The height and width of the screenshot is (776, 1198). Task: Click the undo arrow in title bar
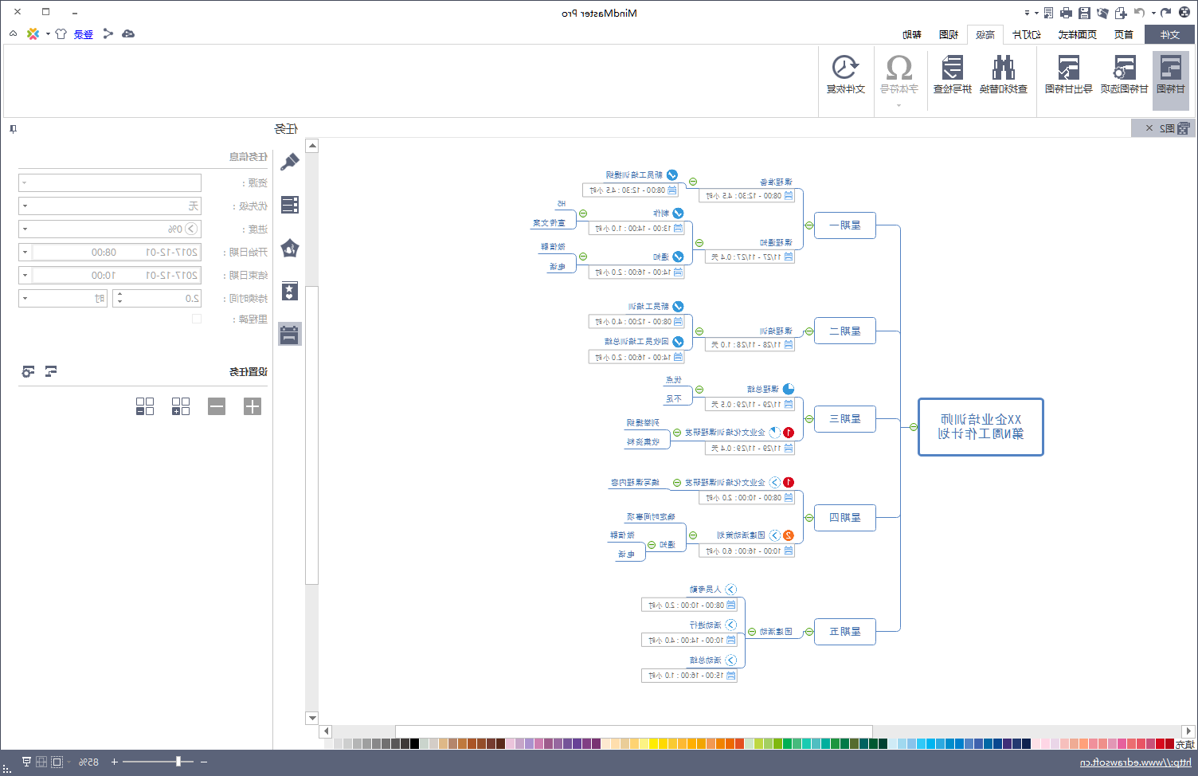(x=1140, y=13)
